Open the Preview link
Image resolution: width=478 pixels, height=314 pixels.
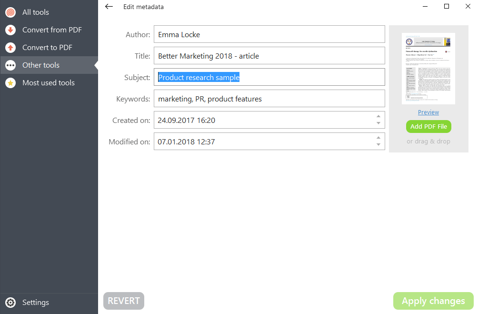[428, 112]
